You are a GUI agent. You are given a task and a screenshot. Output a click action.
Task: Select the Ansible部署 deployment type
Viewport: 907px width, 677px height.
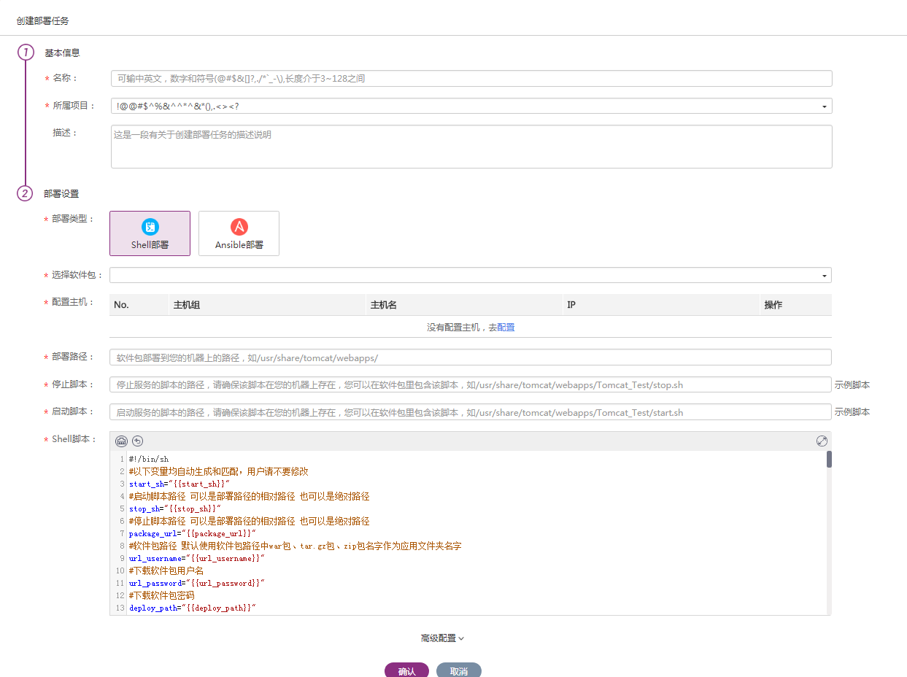pyautogui.click(x=239, y=233)
